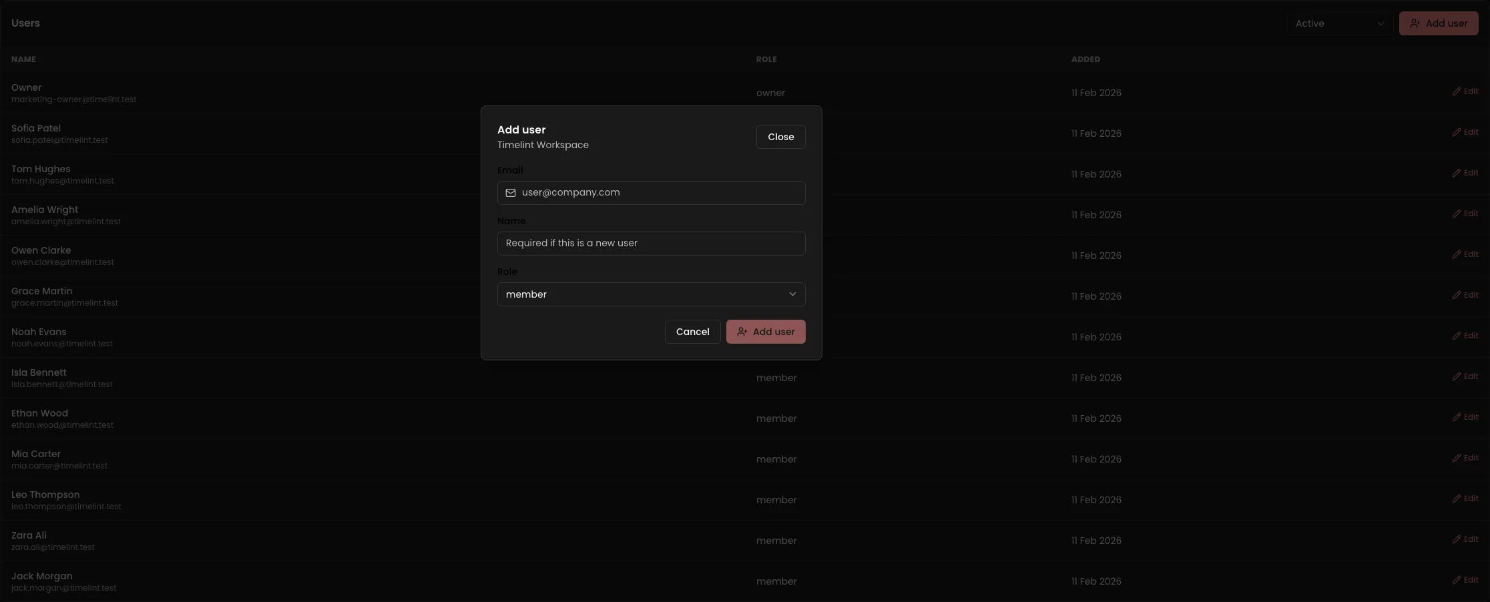Click the pencil icon in Zara Ali's row
This screenshot has width=1490, height=602.
pos(1456,539)
